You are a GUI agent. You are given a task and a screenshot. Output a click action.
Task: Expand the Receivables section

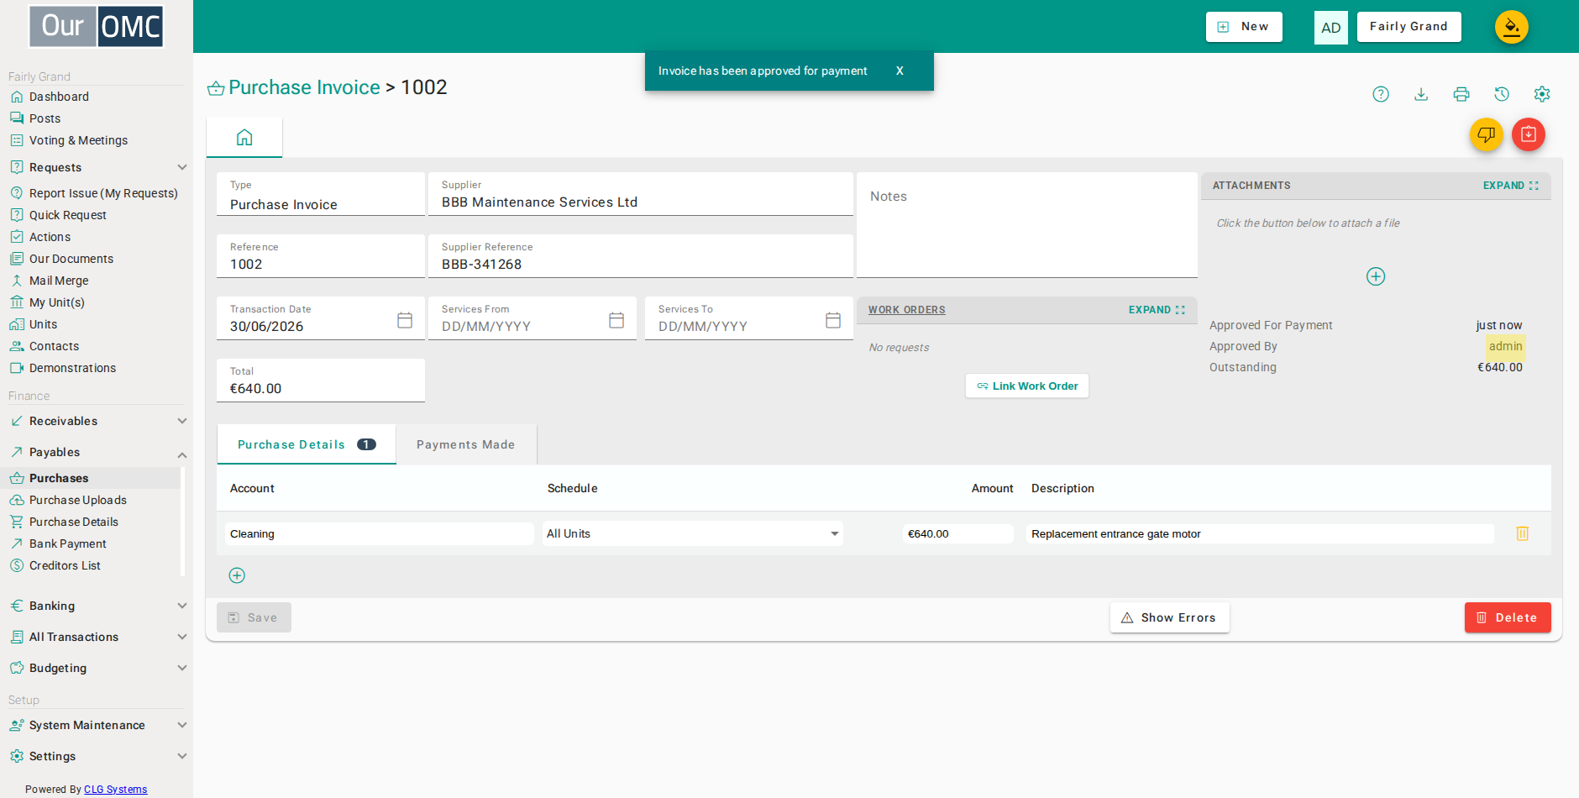pyautogui.click(x=97, y=421)
